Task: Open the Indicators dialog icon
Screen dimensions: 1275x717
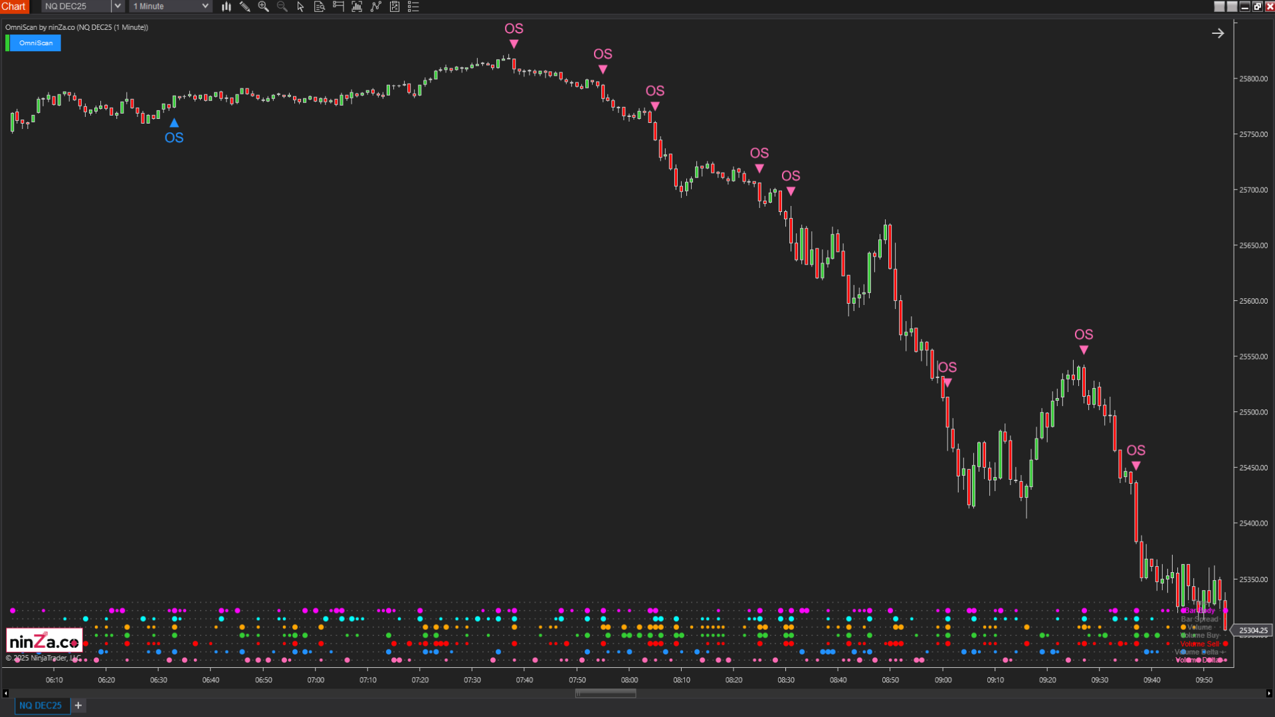Action: 356,7
